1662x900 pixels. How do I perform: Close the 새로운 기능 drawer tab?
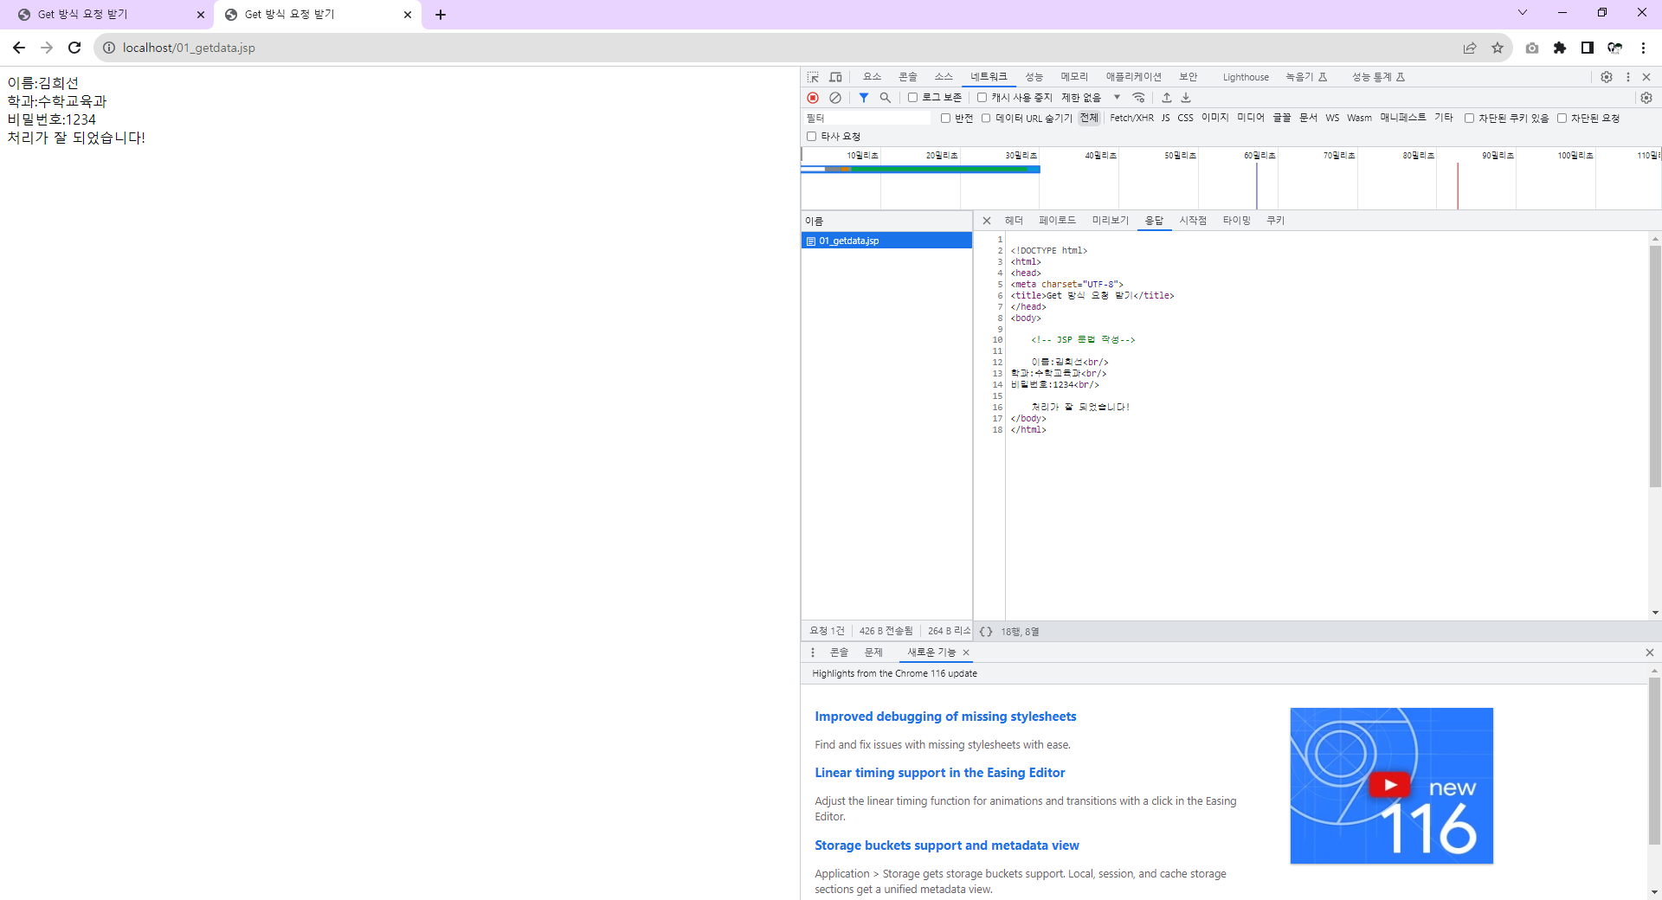[x=966, y=652]
